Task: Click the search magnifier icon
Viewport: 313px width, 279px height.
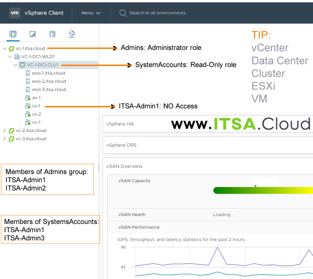Action: pos(123,13)
